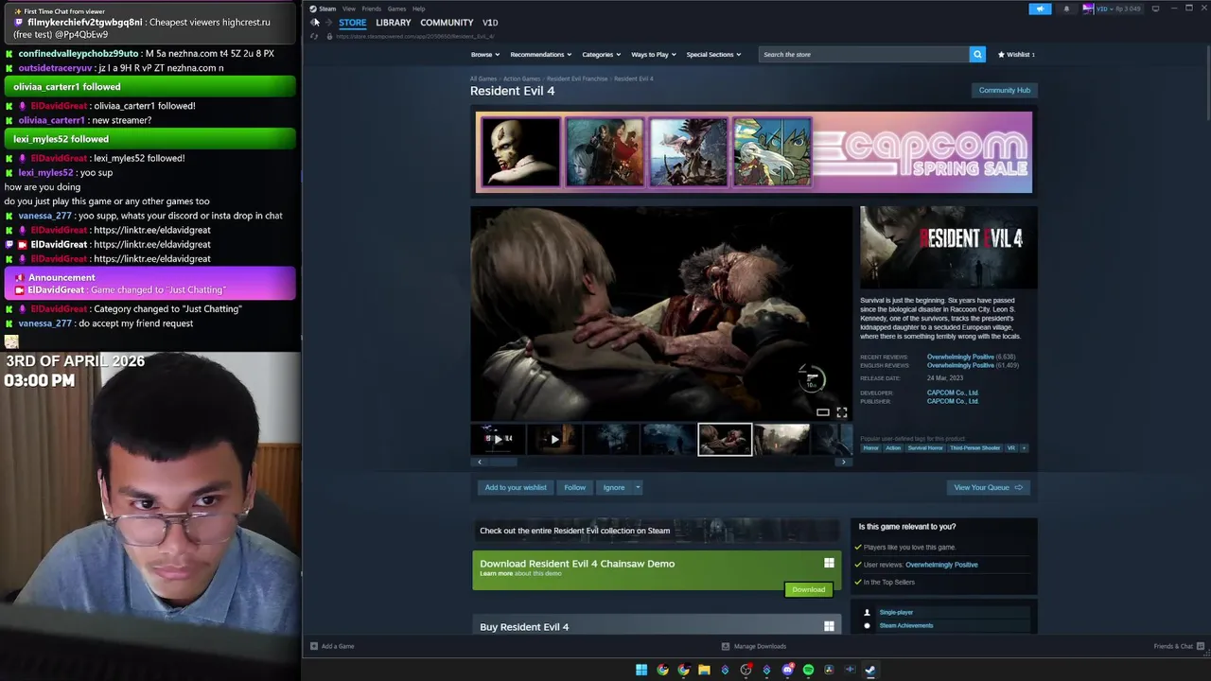Open Manage Downloads
The width and height of the screenshot is (1211, 681).
pyautogui.click(x=754, y=646)
